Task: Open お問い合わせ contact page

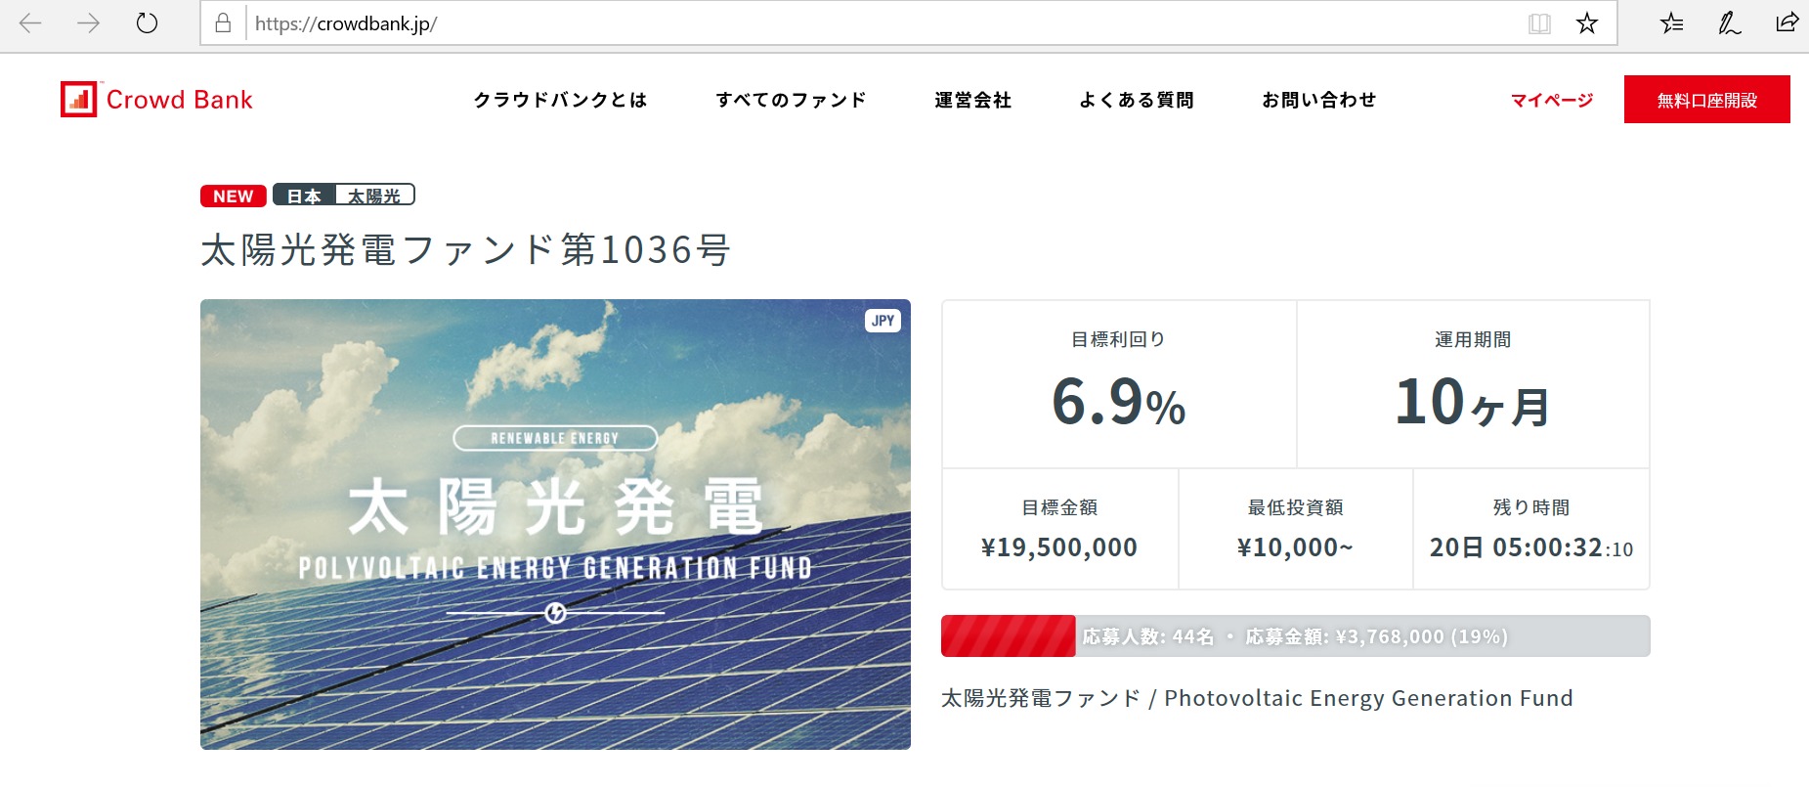Action: pos(1318,100)
